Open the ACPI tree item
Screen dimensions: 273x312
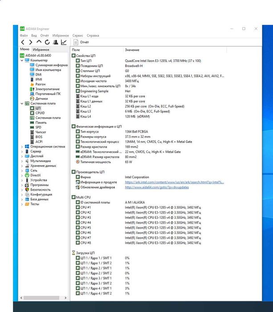coord(37,141)
